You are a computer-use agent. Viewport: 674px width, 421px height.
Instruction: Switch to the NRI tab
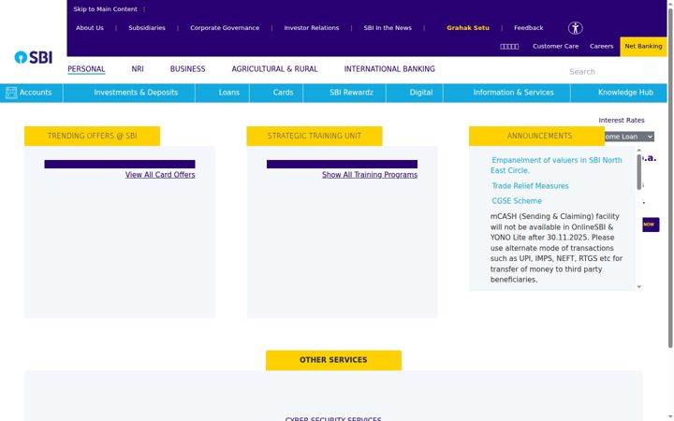point(138,68)
